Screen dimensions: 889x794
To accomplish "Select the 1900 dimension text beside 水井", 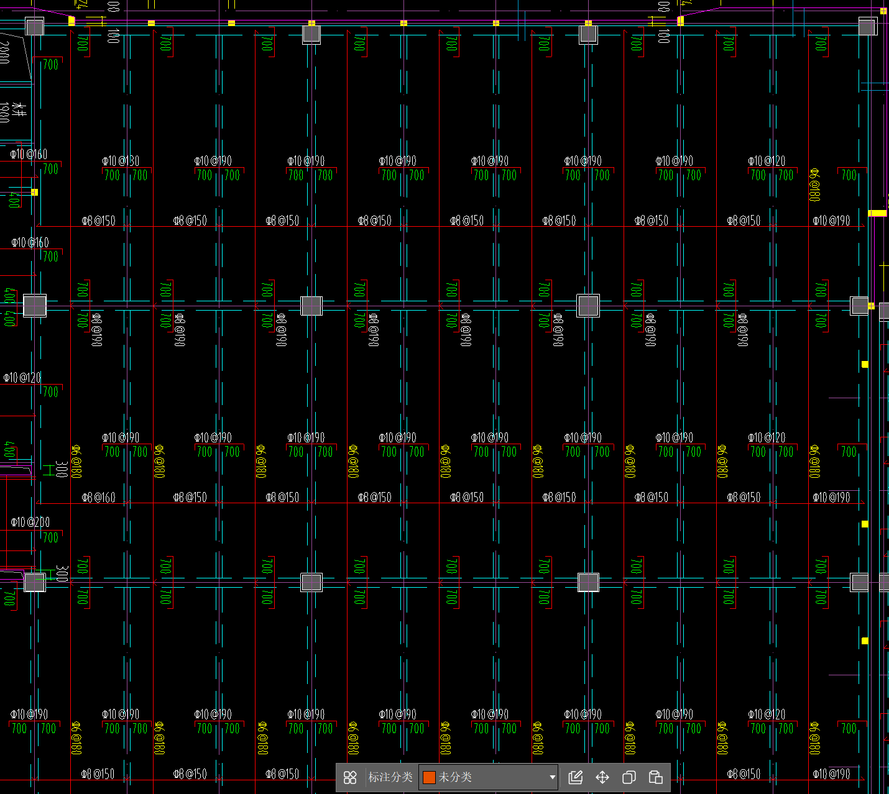I will pyautogui.click(x=4, y=112).
